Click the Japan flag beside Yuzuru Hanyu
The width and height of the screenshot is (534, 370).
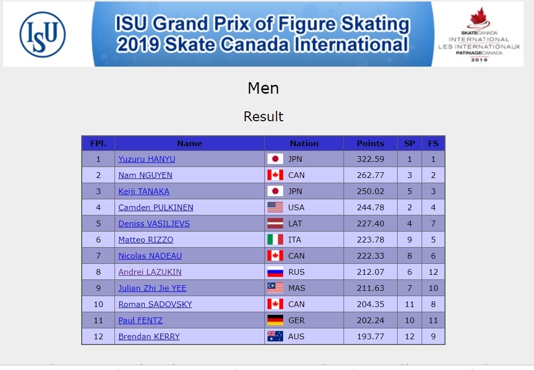coord(275,159)
